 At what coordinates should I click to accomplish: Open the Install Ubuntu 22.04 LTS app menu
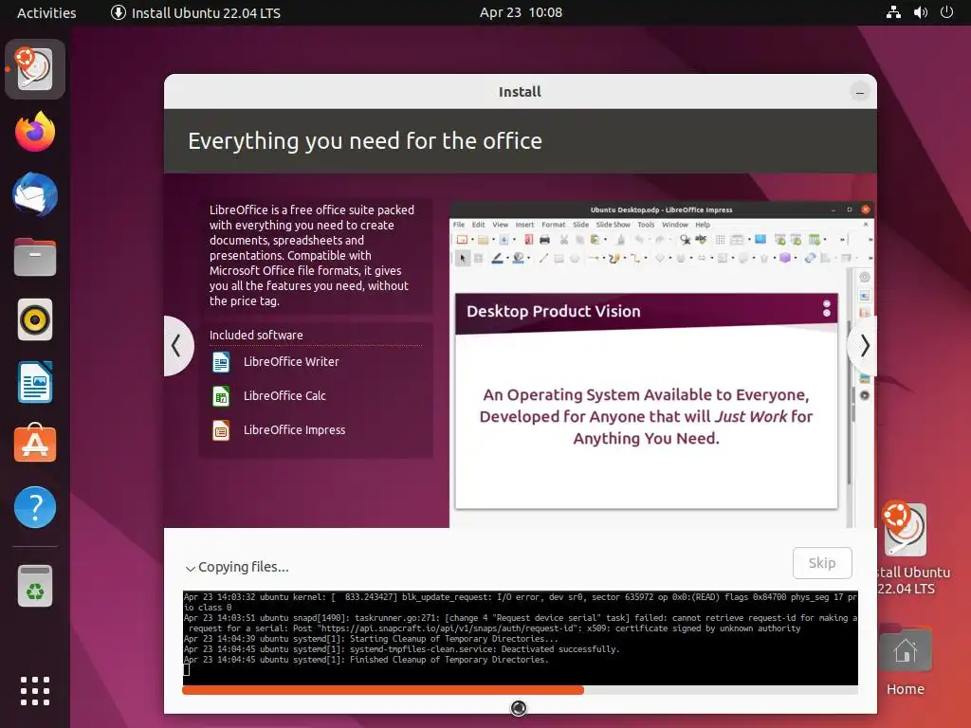(x=195, y=12)
